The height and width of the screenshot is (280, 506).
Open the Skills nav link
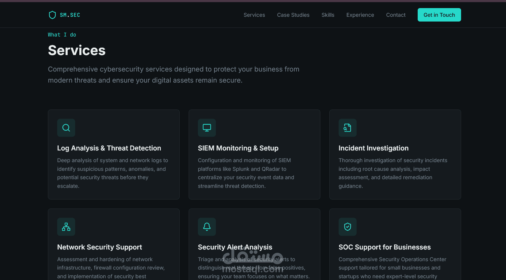tap(328, 15)
